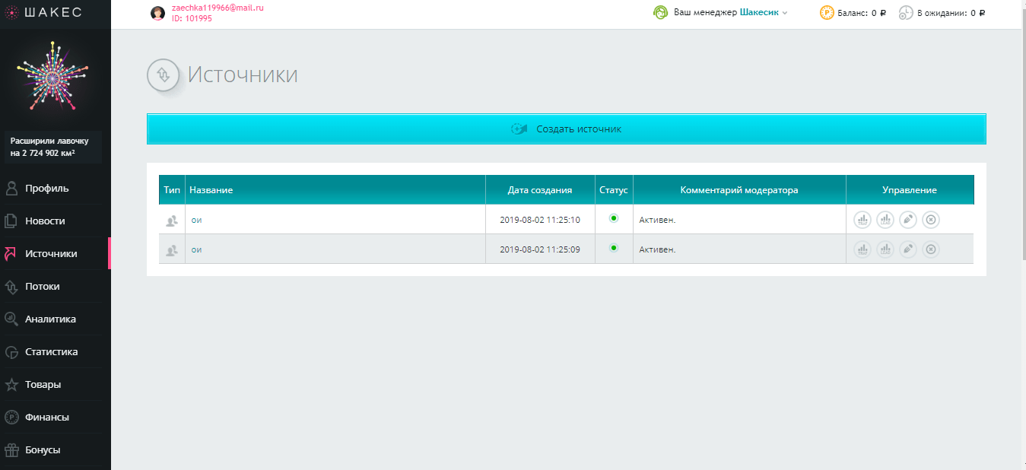
Task: Delete the first source with the X icon
Action: click(931, 220)
